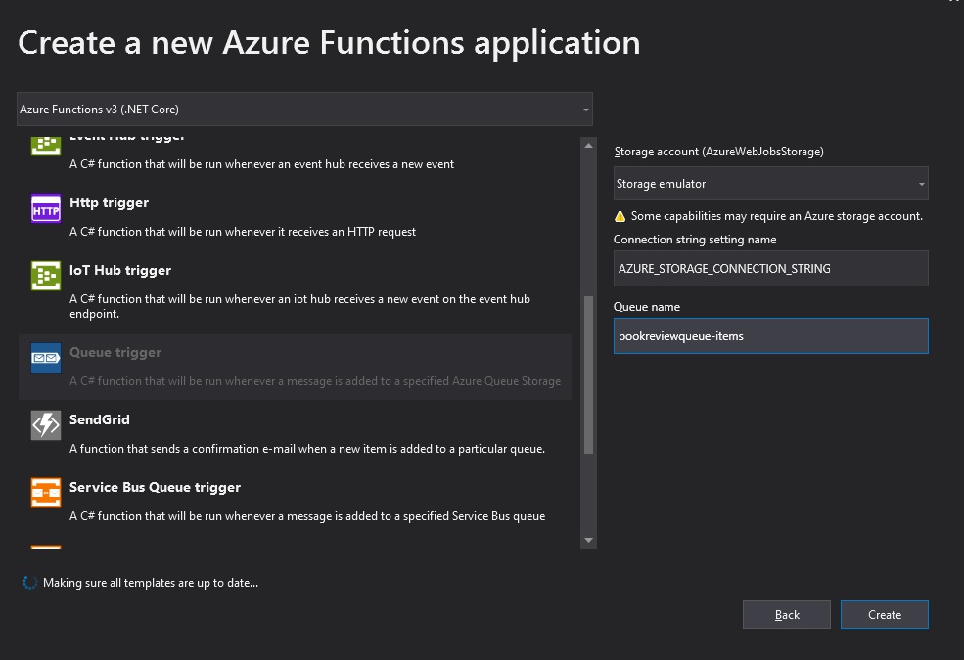Open the Storage emulator dropdown

[771, 184]
